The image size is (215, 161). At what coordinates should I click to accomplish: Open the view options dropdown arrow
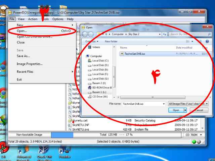pos(192,41)
